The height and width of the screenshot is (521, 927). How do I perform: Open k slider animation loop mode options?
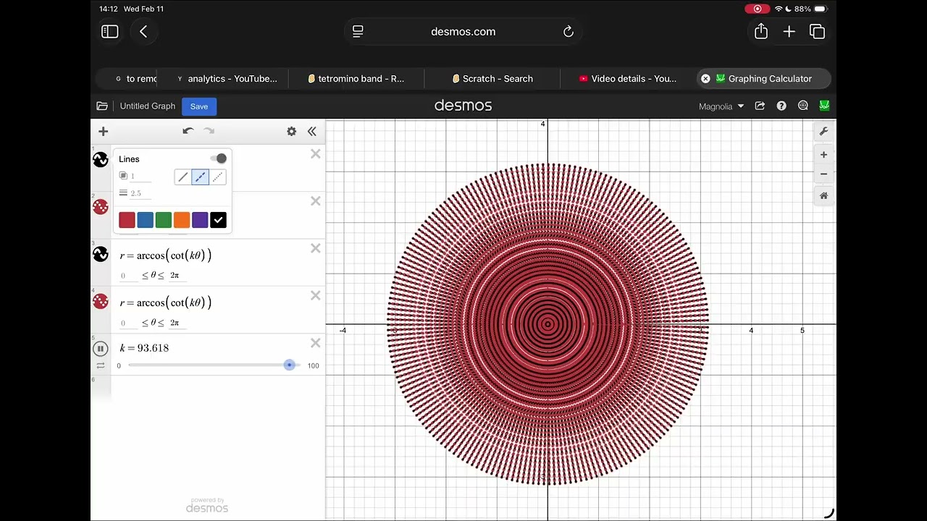click(101, 365)
